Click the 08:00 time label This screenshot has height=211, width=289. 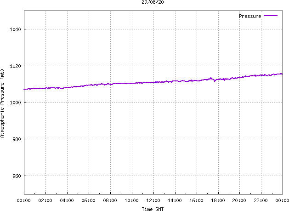pyautogui.click(x=110, y=200)
